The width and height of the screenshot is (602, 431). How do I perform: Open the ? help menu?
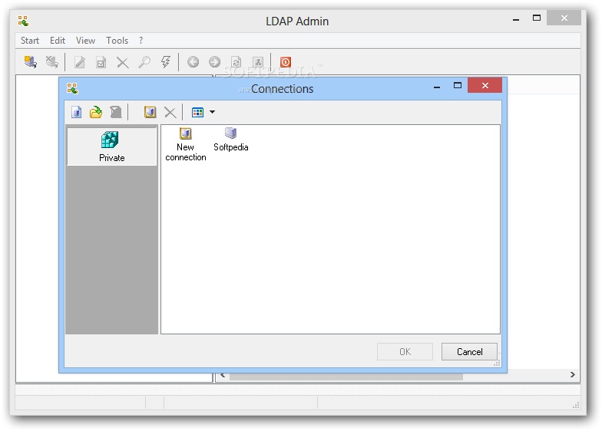tap(141, 41)
